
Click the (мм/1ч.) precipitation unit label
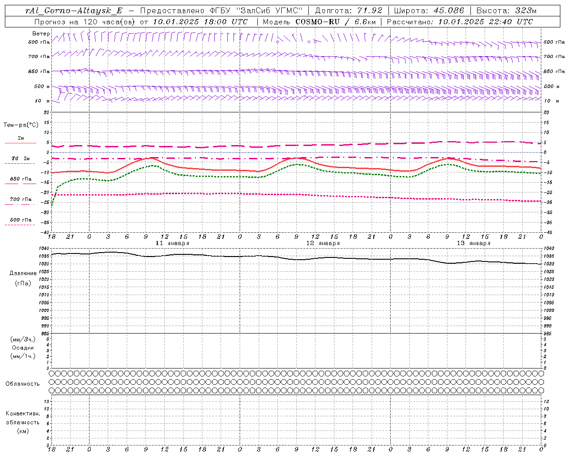tap(23, 356)
